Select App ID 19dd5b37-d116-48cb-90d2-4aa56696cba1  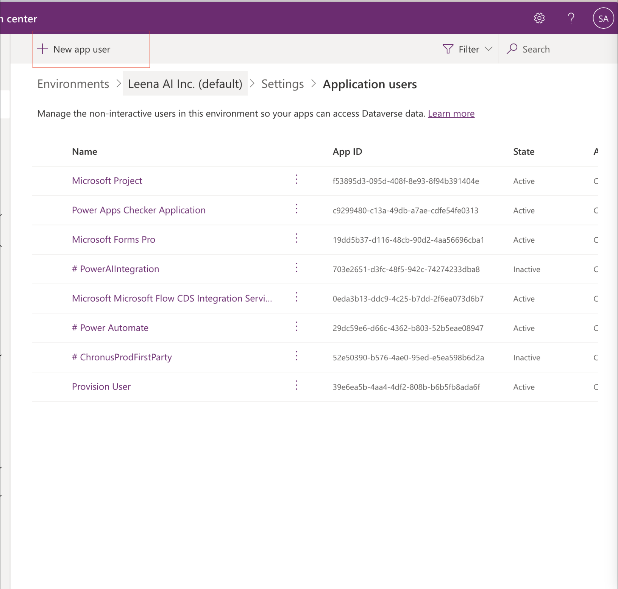[408, 240]
